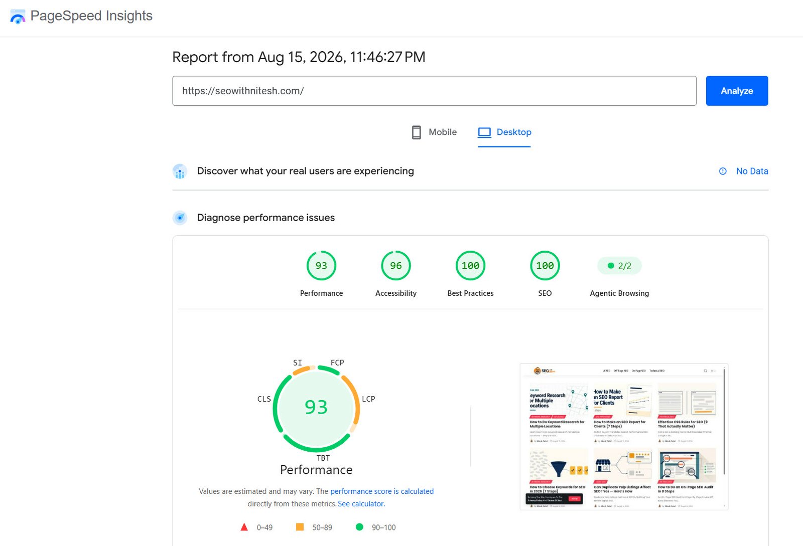The image size is (803, 546).
Task: Click the desktop laptop icon
Action: pyautogui.click(x=484, y=132)
